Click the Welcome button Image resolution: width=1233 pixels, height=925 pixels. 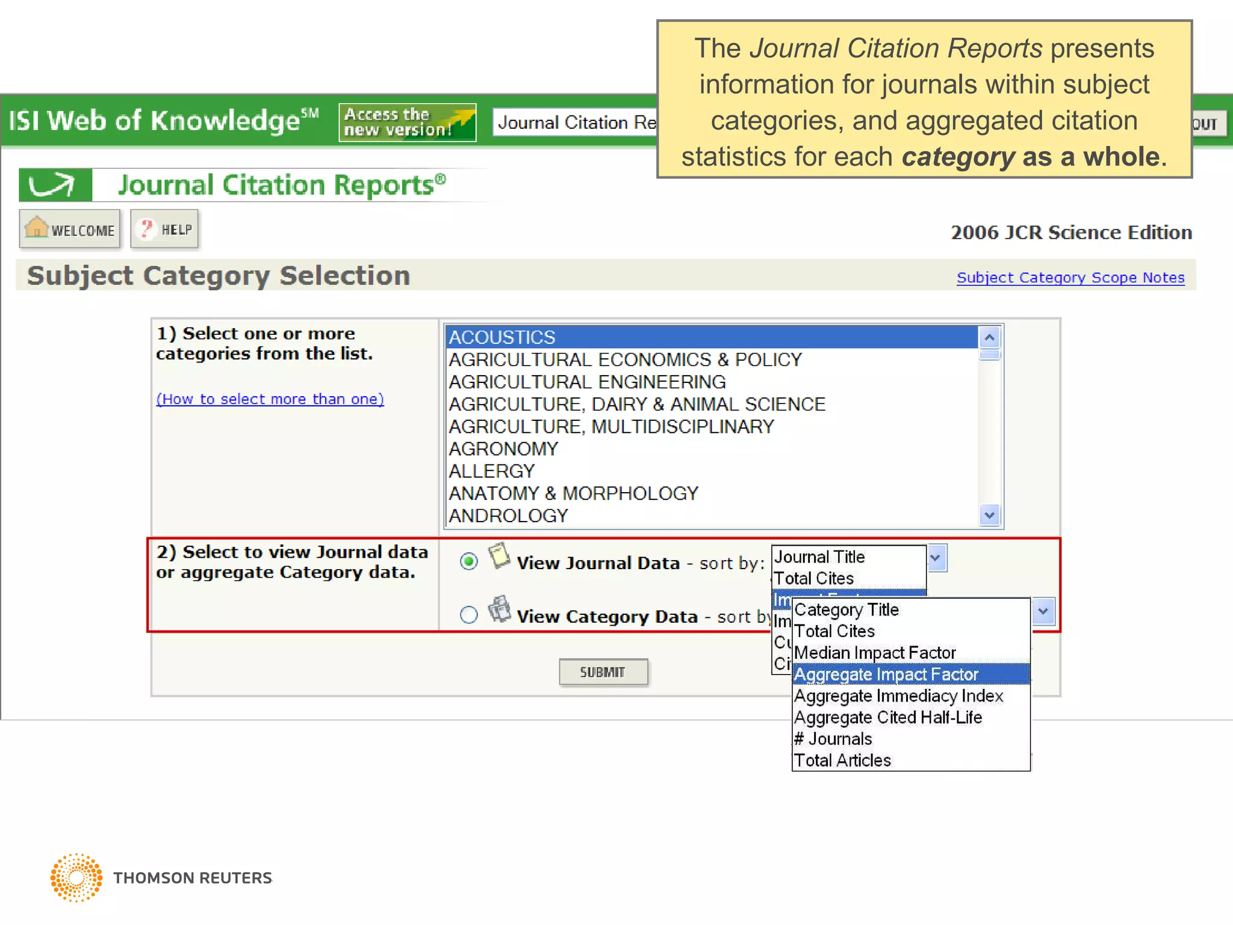(x=70, y=229)
